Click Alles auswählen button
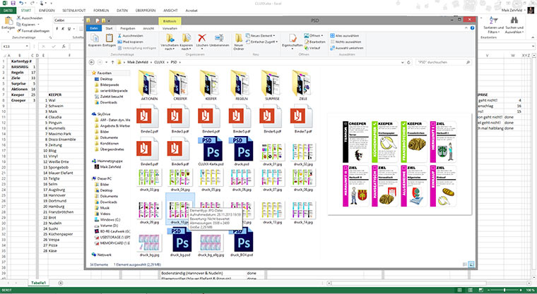537x294 pixels. pos(346,35)
